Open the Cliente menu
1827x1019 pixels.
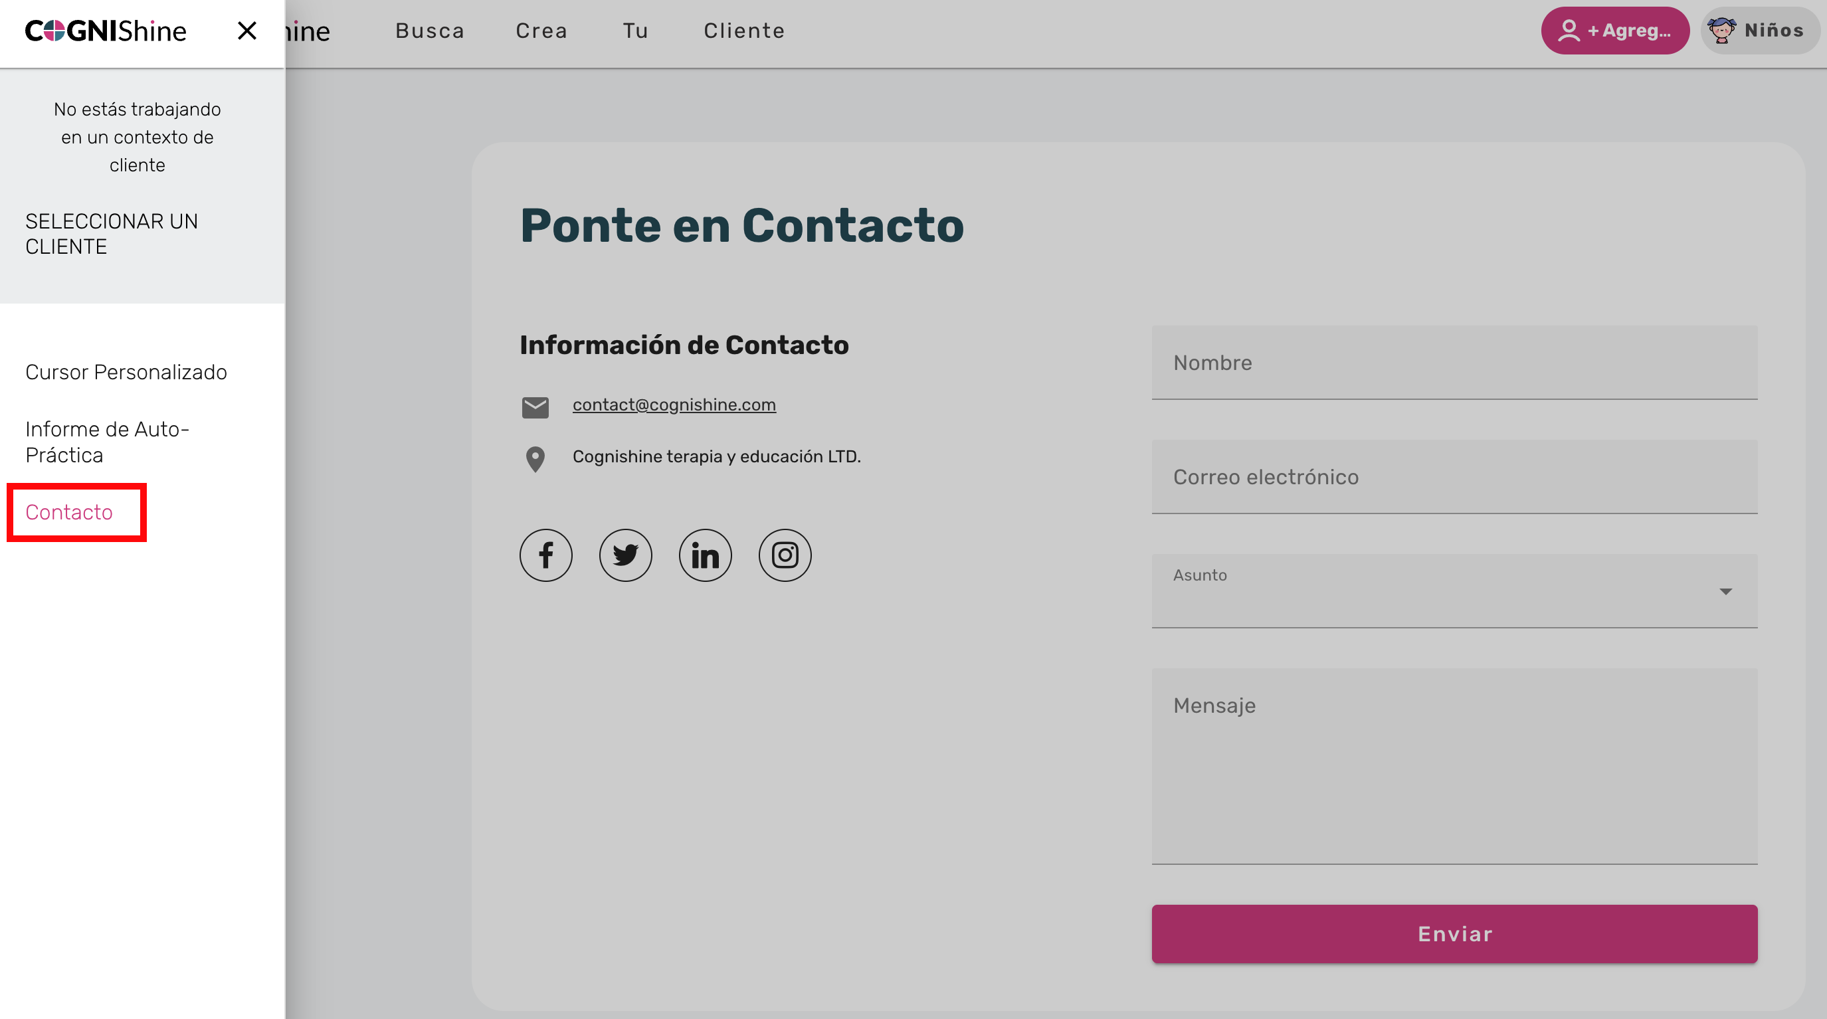coord(744,31)
